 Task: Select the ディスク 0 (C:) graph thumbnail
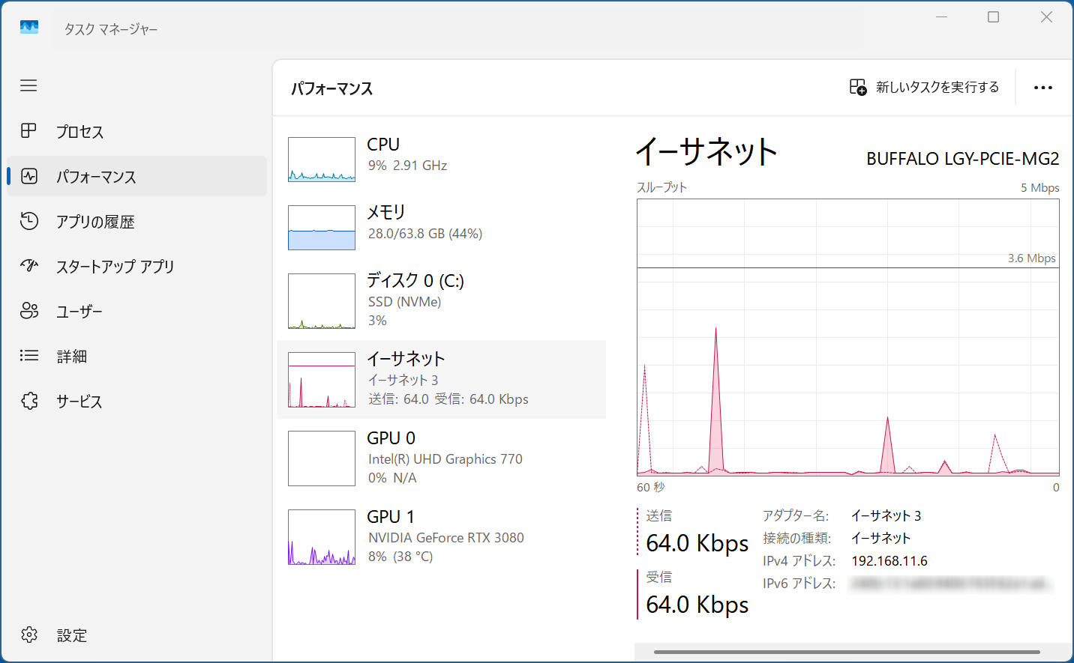point(322,301)
